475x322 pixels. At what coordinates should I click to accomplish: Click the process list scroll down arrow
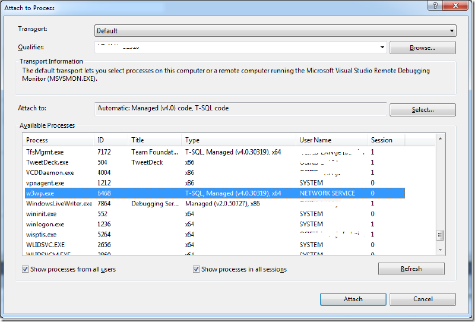coord(440,250)
